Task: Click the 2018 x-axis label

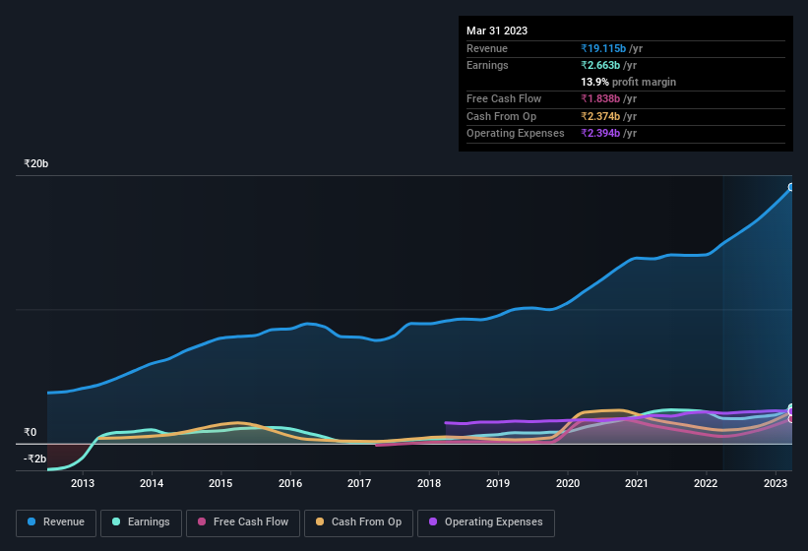Action: pyautogui.click(x=429, y=483)
